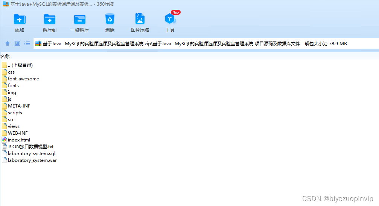This screenshot has width=379, height=206.
Task: Click the 名称 column header
Action: click(x=5, y=57)
